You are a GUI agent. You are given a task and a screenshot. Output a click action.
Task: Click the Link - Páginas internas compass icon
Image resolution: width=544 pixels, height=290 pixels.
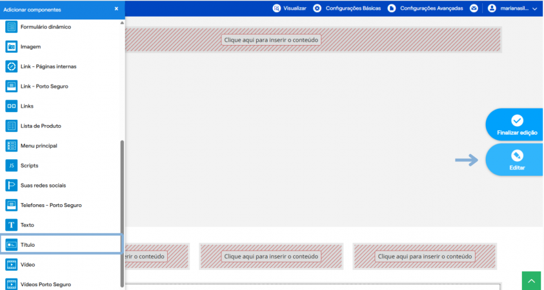(12, 66)
